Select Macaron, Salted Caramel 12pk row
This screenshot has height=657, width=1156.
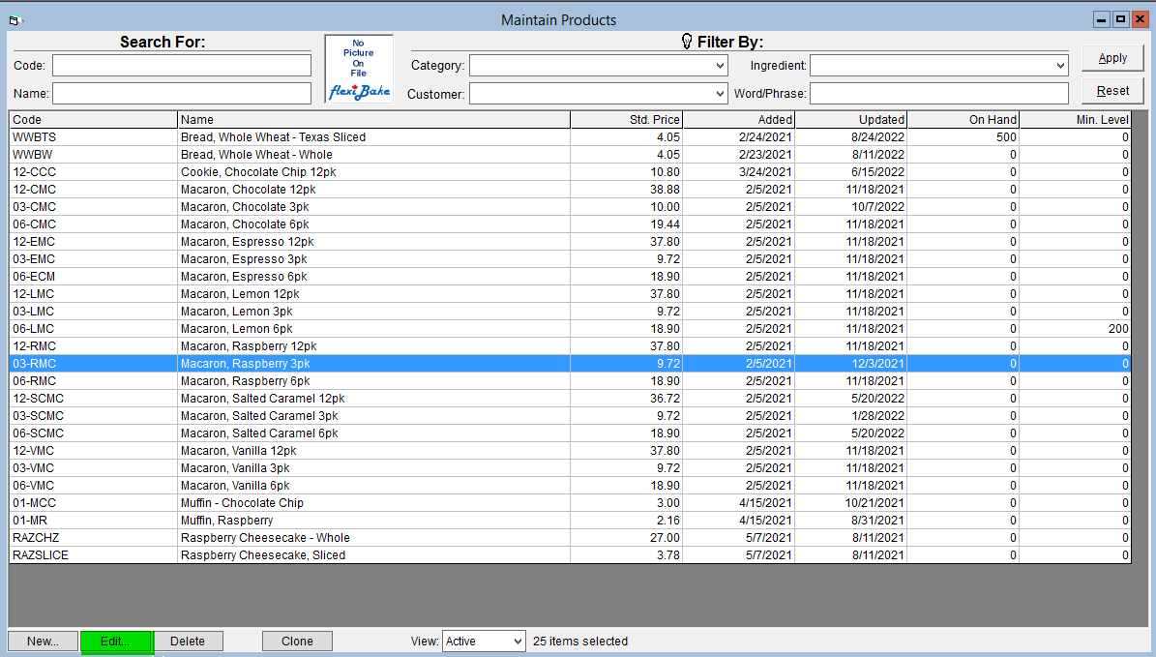click(x=570, y=399)
